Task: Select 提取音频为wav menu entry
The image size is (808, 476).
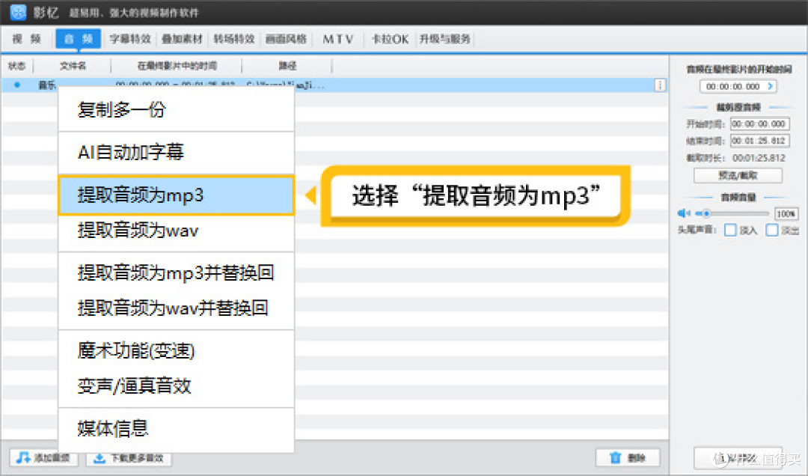Action: click(x=177, y=230)
